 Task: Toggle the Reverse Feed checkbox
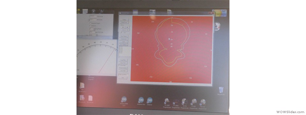(90, 23)
